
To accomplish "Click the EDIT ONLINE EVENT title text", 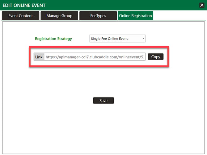I will tap(24, 5).
